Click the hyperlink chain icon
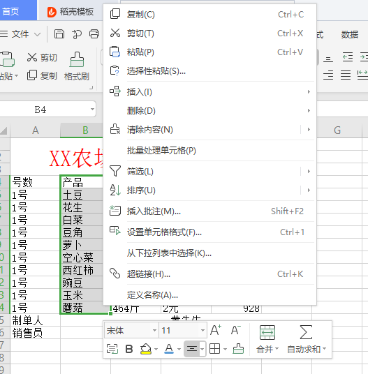The image size is (368, 374). [115, 274]
